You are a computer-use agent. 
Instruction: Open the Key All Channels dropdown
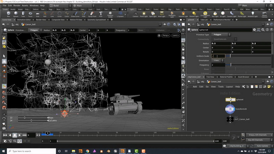pos(259,140)
